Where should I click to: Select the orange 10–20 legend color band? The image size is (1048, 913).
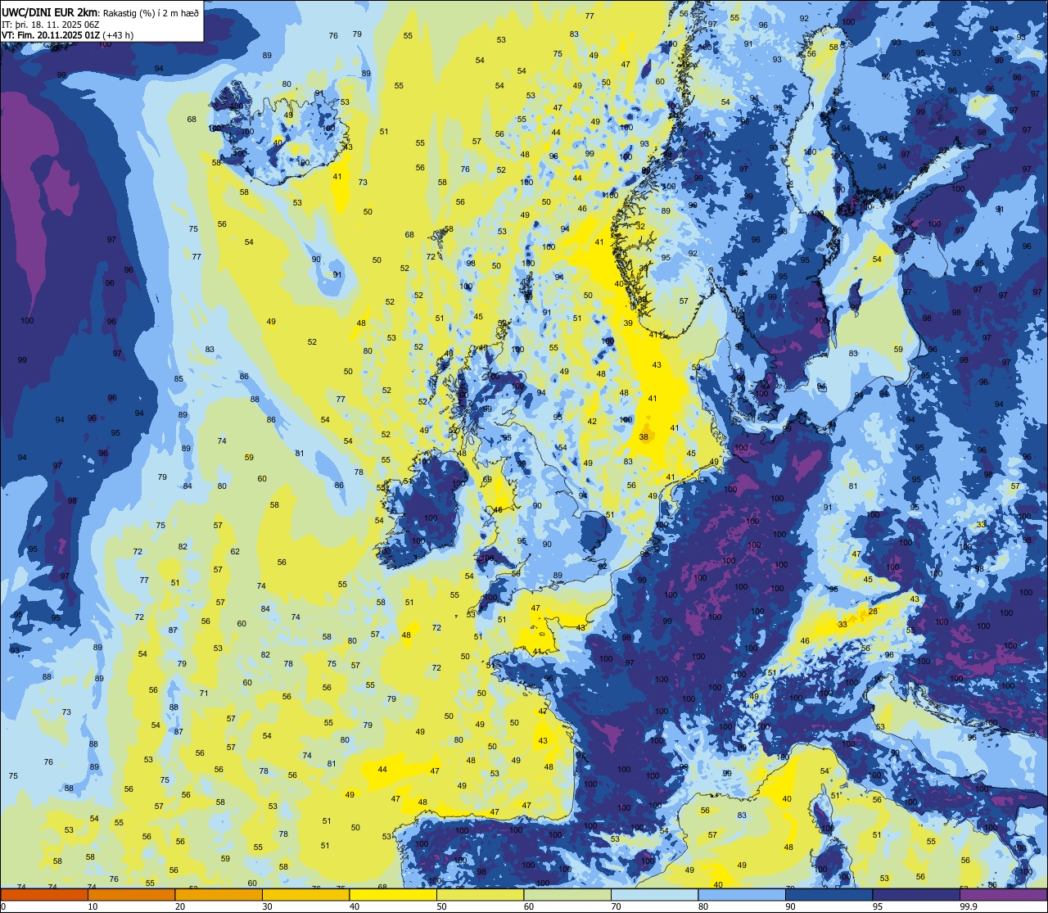click(131, 894)
